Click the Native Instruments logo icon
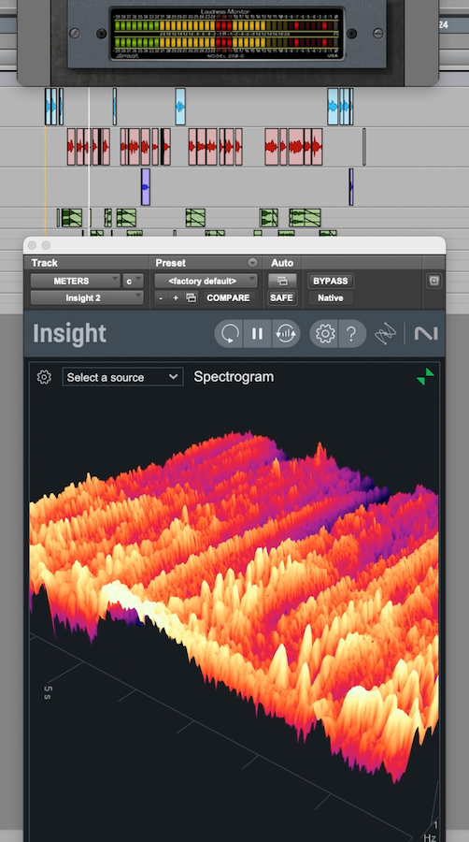 pos(426,333)
